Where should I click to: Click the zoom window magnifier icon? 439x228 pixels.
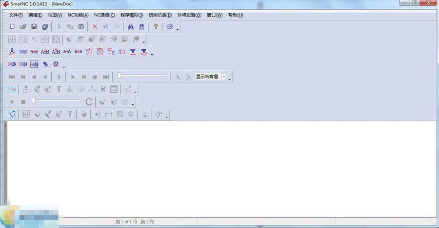point(23,39)
